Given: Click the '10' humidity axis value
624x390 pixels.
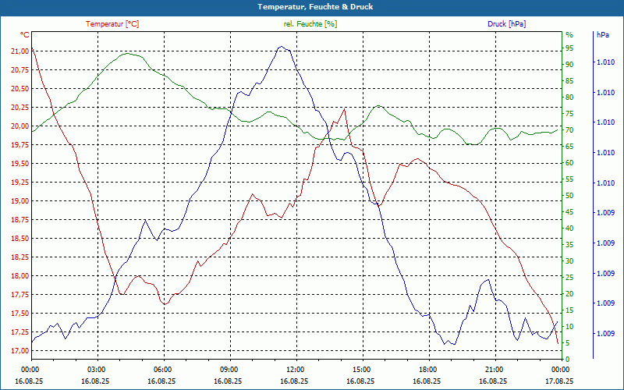Looking at the screenshot, I should click(x=569, y=327).
